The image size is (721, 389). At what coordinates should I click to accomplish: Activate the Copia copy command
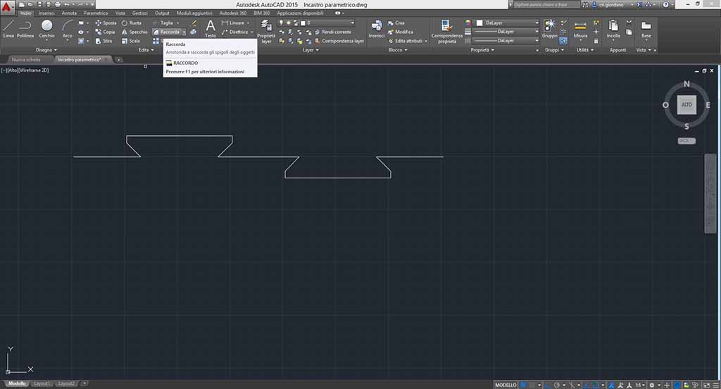coord(106,32)
